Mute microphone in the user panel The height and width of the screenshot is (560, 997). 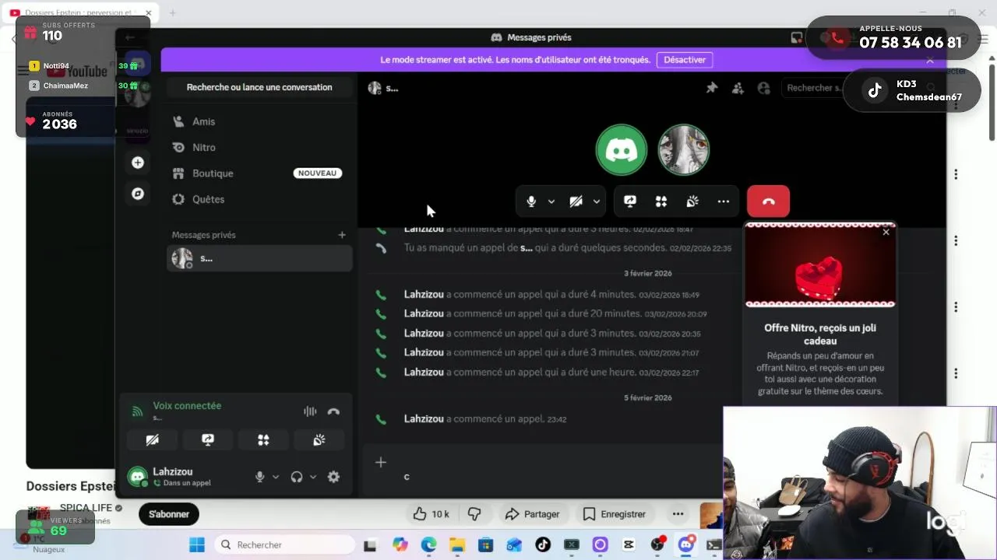[260, 477]
